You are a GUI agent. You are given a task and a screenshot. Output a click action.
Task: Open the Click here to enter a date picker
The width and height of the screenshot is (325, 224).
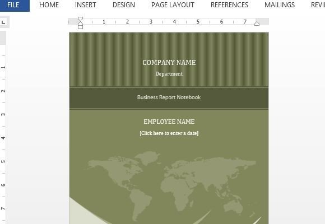coord(169,133)
